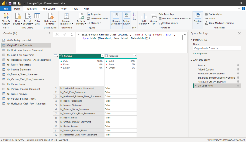This screenshot has width=246, height=142.
Task: Open Azure Machine Learning
Action: point(219,23)
